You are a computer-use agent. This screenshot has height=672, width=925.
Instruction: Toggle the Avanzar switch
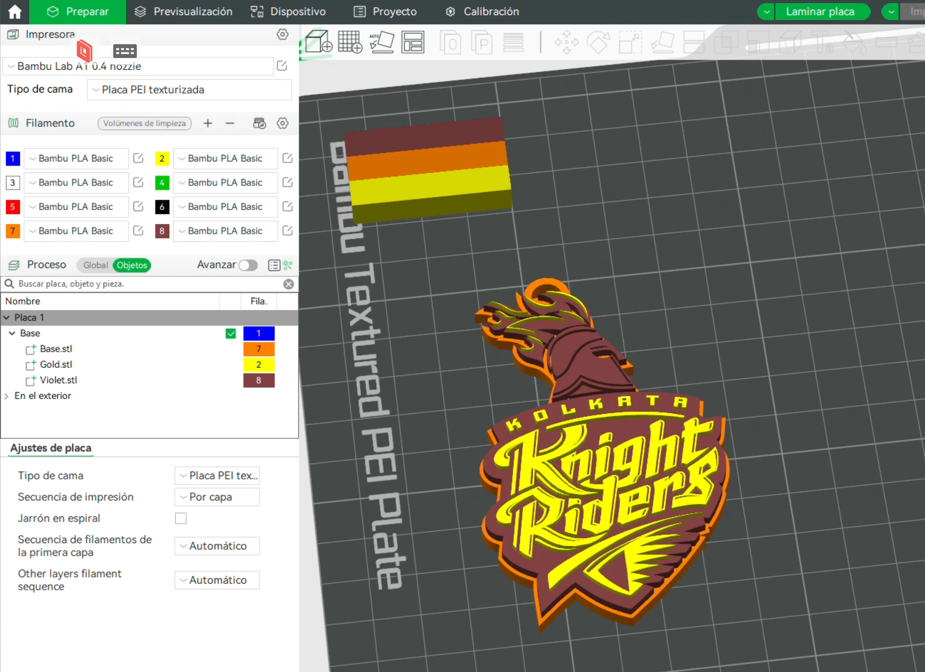248,265
